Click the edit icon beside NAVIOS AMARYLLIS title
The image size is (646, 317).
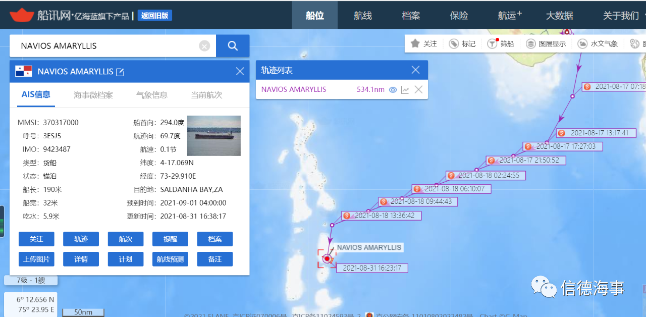point(120,72)
